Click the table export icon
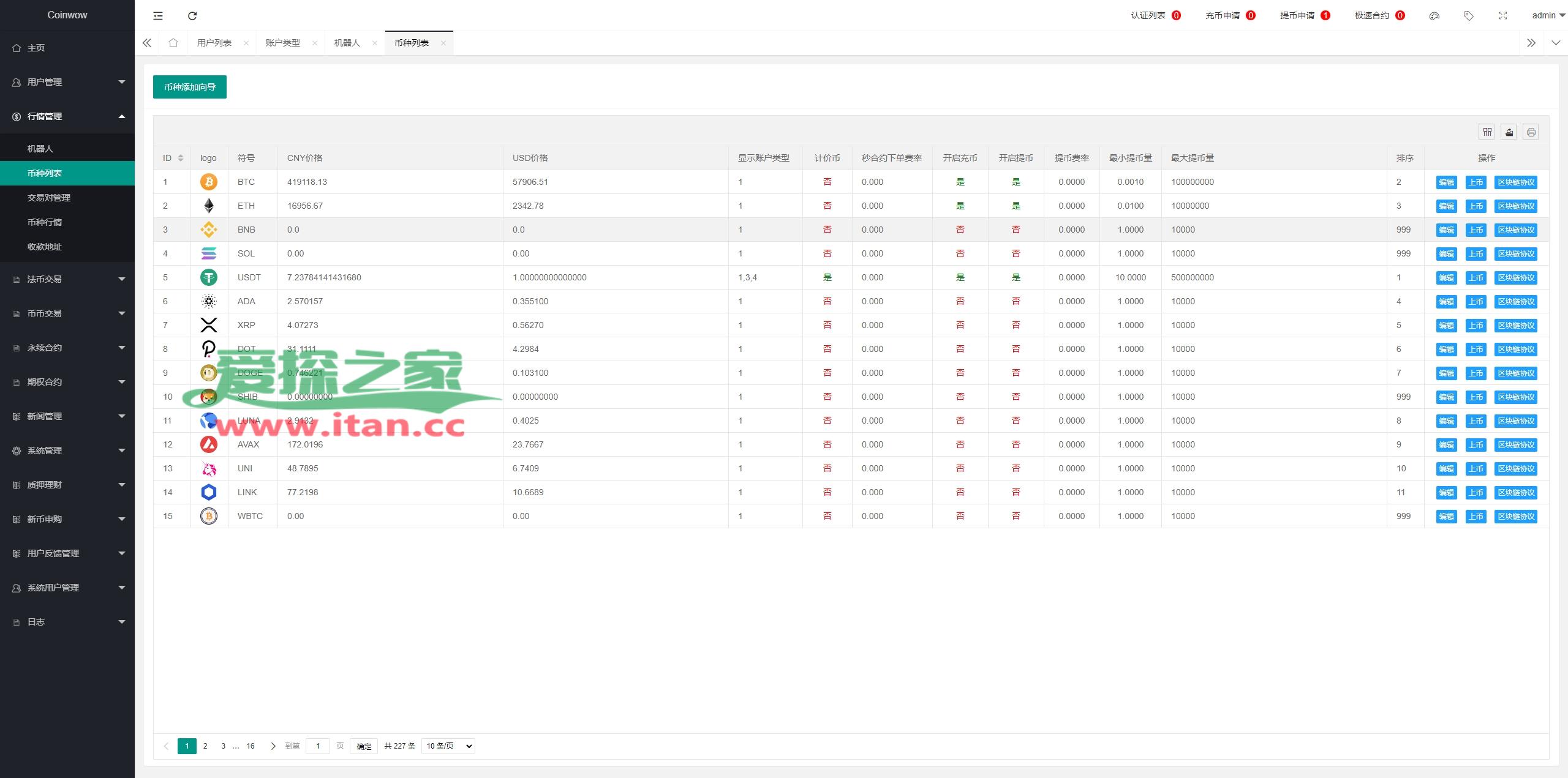The height and width of the screenshot is (778, 1568). 1509,132
